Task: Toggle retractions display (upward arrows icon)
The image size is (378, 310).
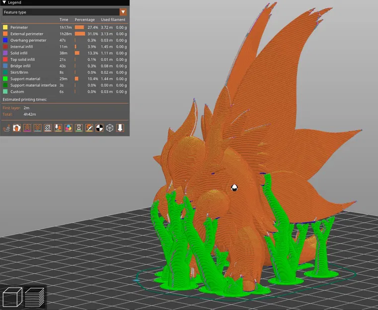Action: [27, 128]
